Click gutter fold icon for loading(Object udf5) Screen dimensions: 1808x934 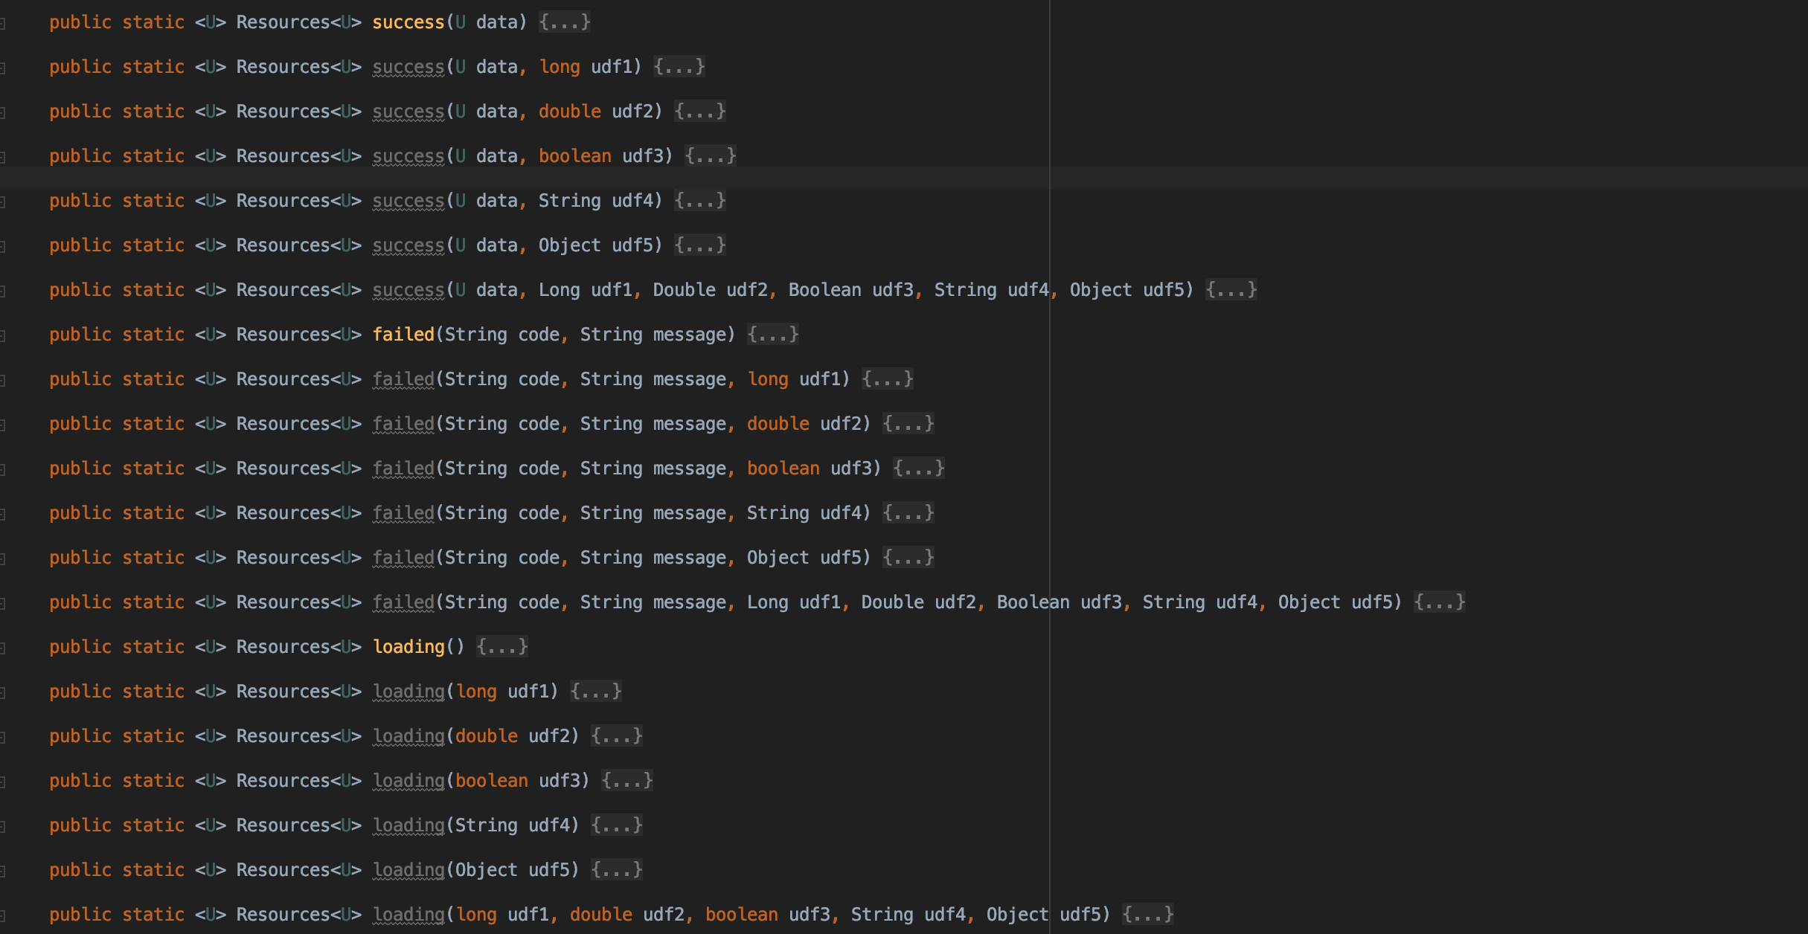click(x=3, y=872)
